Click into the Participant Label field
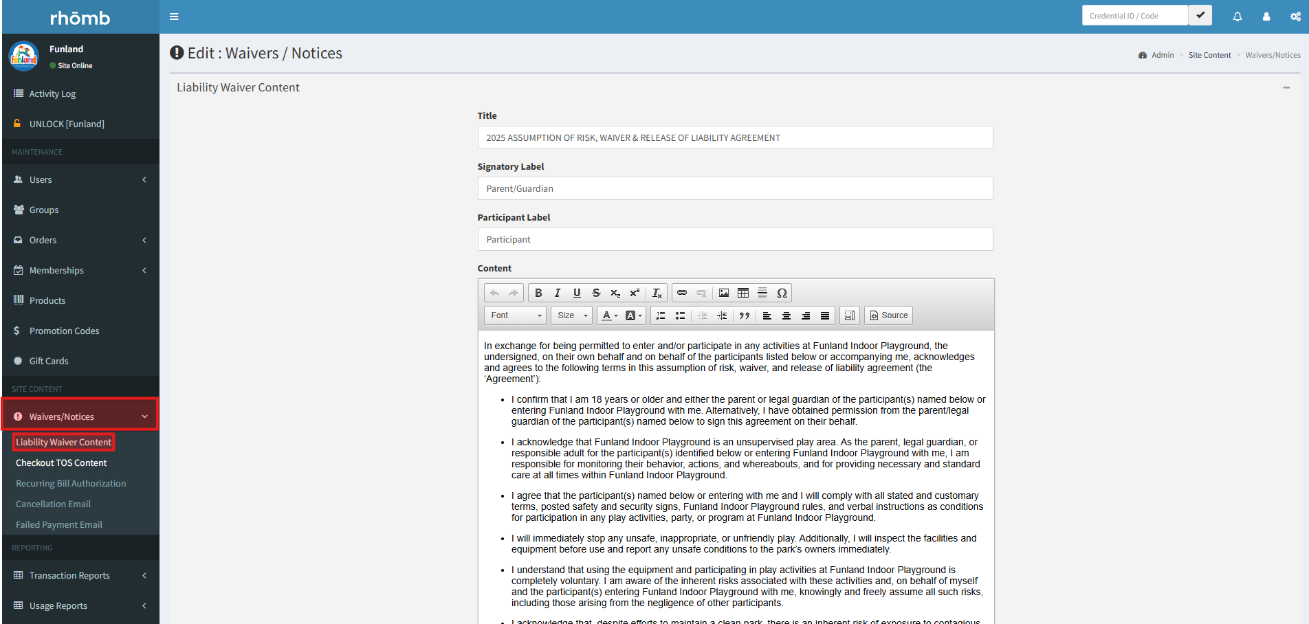The image size is (1309, 624). [x=735, y=239]
